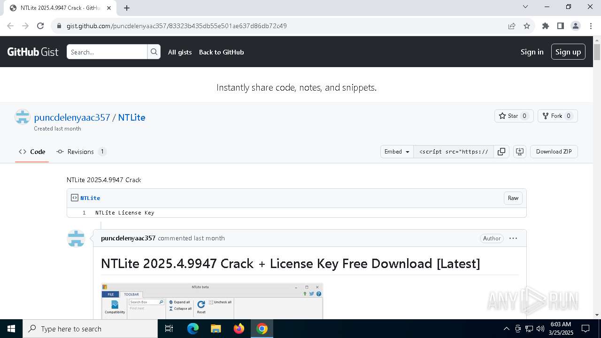Switch to the Revisions tab
Screen dimensions: 601x338
[x=81, y=152]
